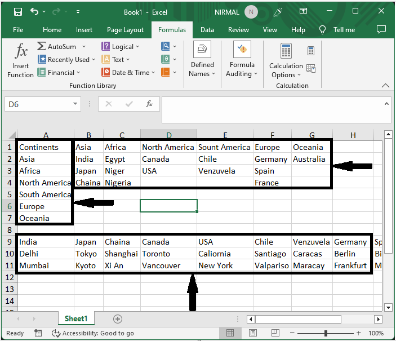Select column H header
The width and height of the screenshot is (396, 341).
(x=353, y=135)
